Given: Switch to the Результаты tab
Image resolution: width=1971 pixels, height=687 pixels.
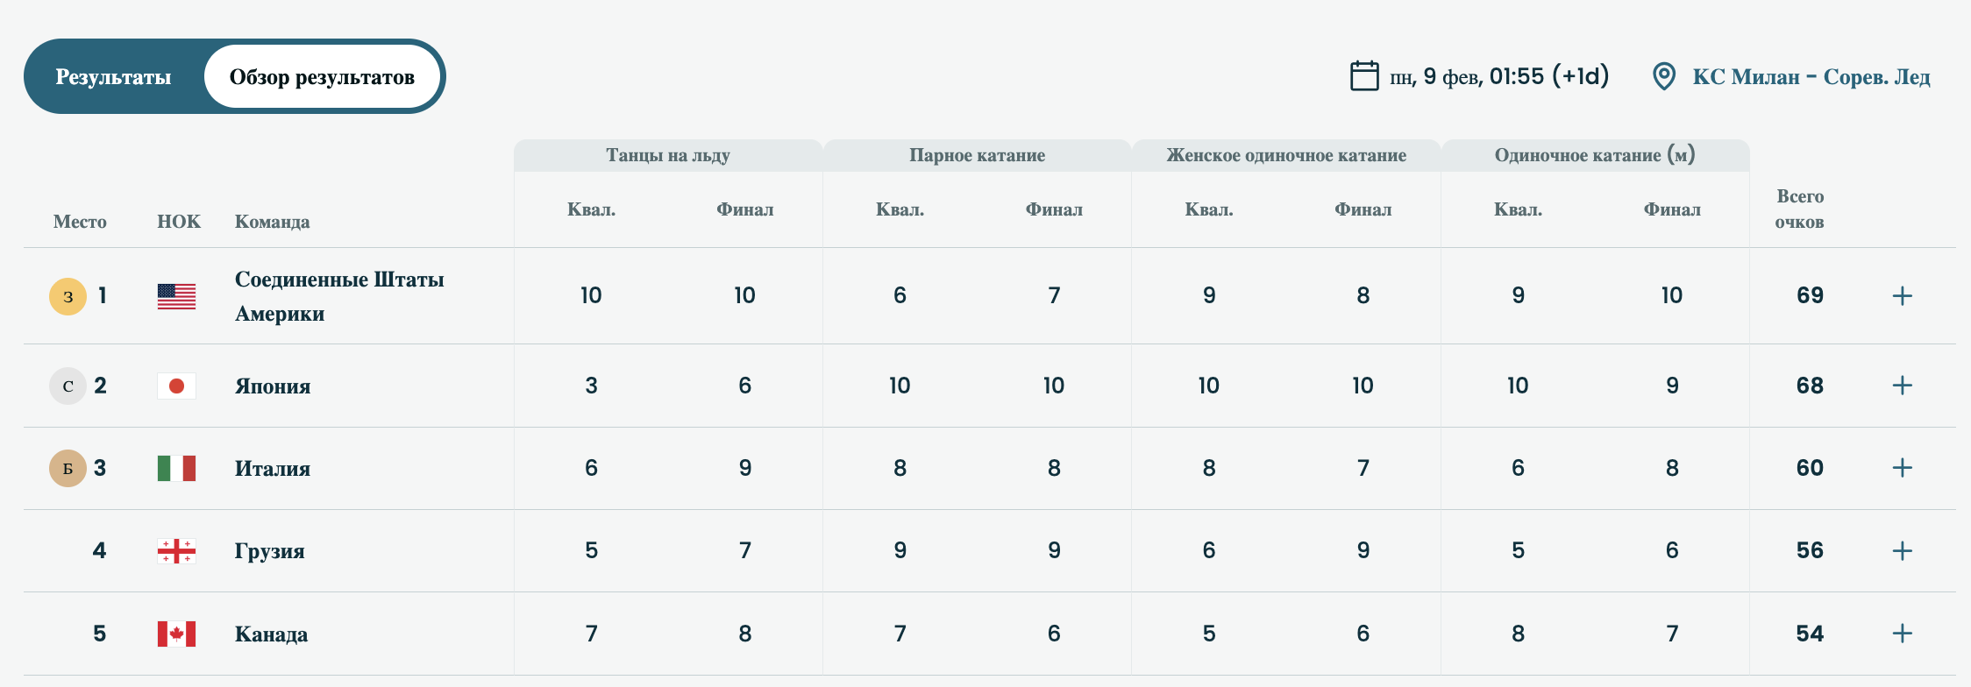Looking at the screenshot, I should click(x=113, y=77).
